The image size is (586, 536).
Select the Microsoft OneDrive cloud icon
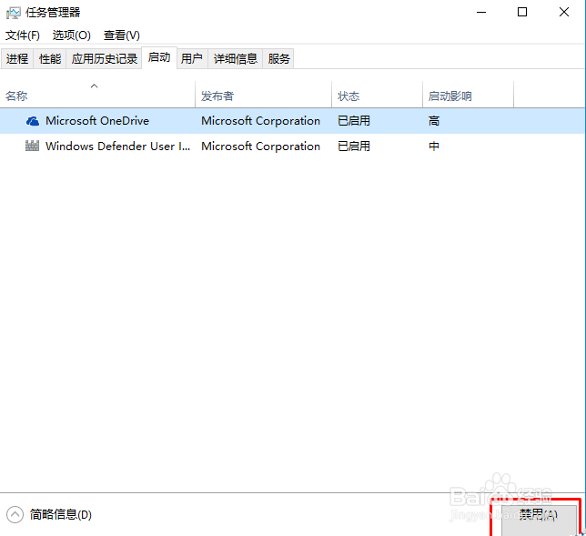pos(33,121)
